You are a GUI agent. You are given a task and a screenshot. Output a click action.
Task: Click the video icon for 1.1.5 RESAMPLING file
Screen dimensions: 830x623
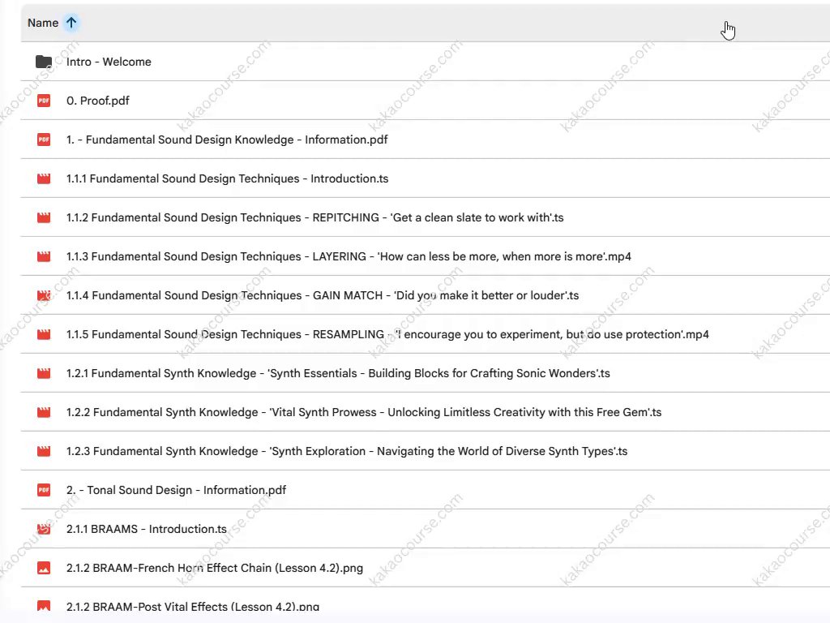(44, 334)
